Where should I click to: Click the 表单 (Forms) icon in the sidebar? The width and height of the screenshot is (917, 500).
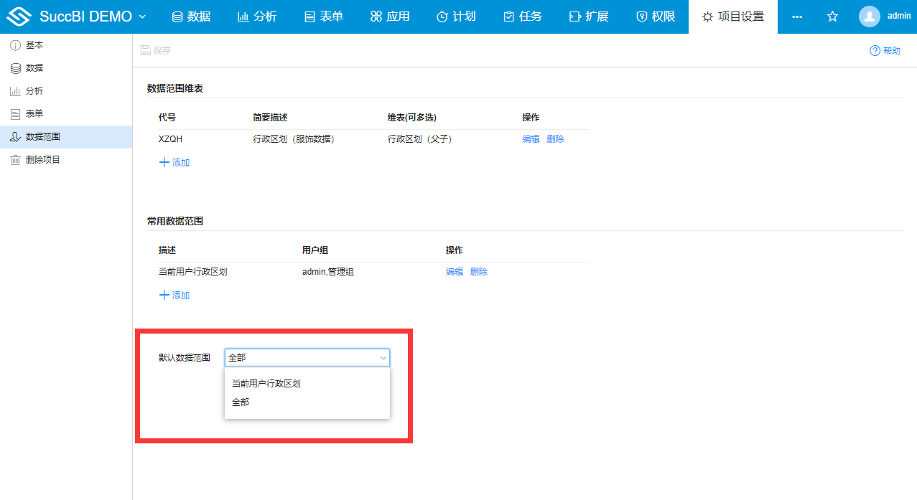pyautogui.click(x=17, y=113)
